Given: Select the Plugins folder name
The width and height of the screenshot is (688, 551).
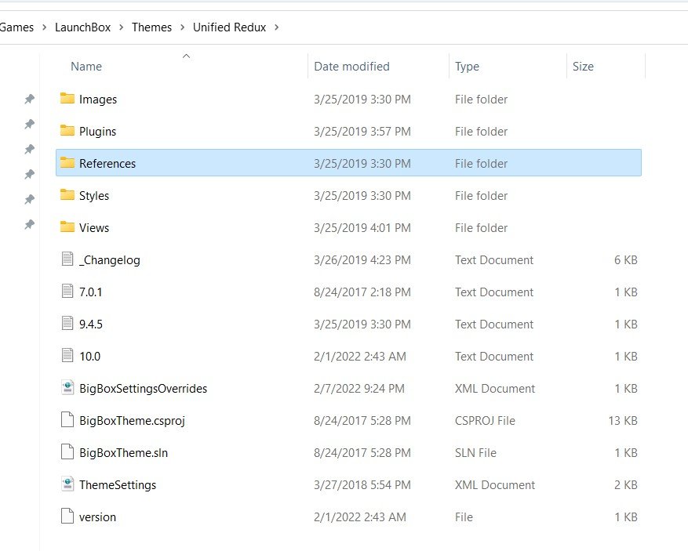Looking at the screenshot, I should coord(97,132).
